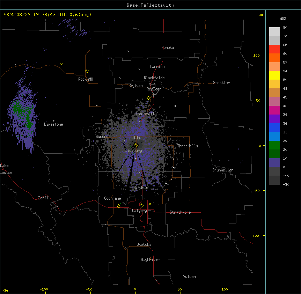The width and height of the screenshot is (301, 294).
Task: Click the asterisk marker above Limestone
Action: pyautogui.click(x=53, y=121)
